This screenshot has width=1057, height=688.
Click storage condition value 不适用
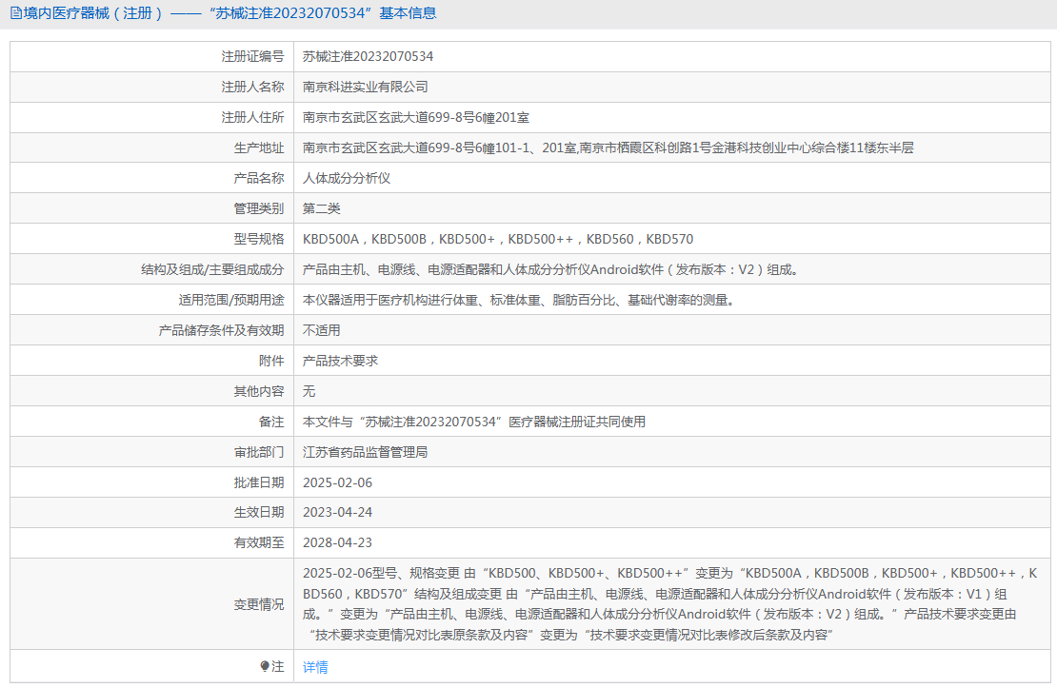pos(322,330)
